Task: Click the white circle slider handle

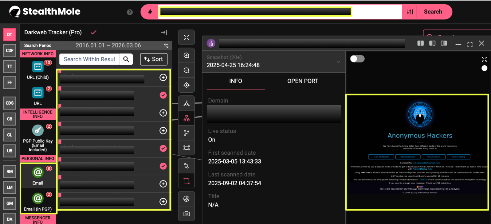Action: (484, 68)
